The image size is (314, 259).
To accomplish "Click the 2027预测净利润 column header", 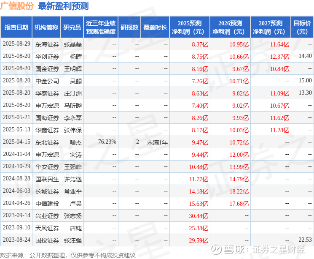I will (x=271, y=27).
